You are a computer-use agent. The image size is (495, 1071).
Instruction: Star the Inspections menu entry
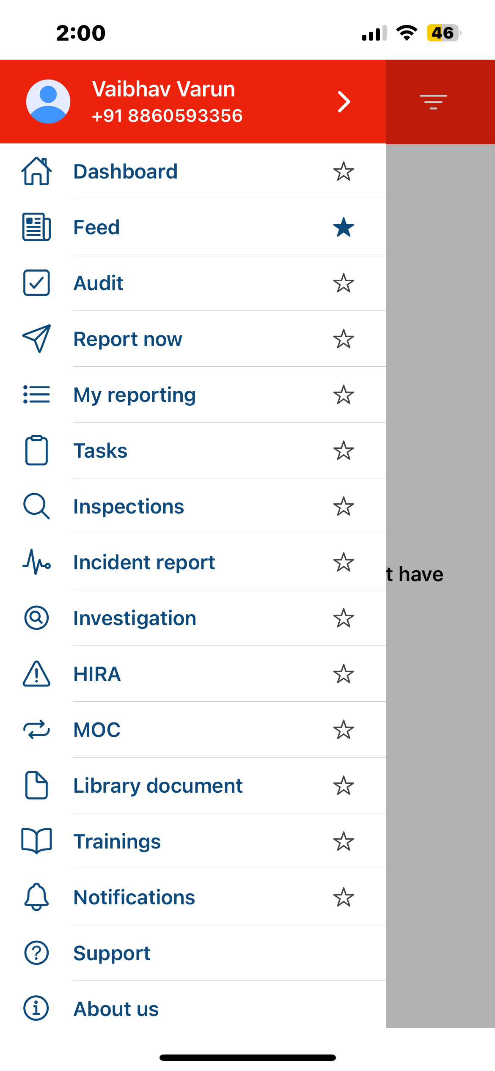click(x=344, y=506)
